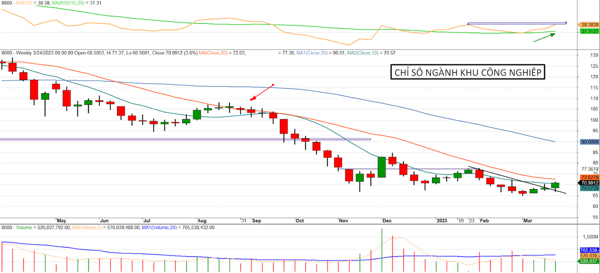
Task: Click the orange 38.3839 RSI value tag
Action: [x=588, y=24]
